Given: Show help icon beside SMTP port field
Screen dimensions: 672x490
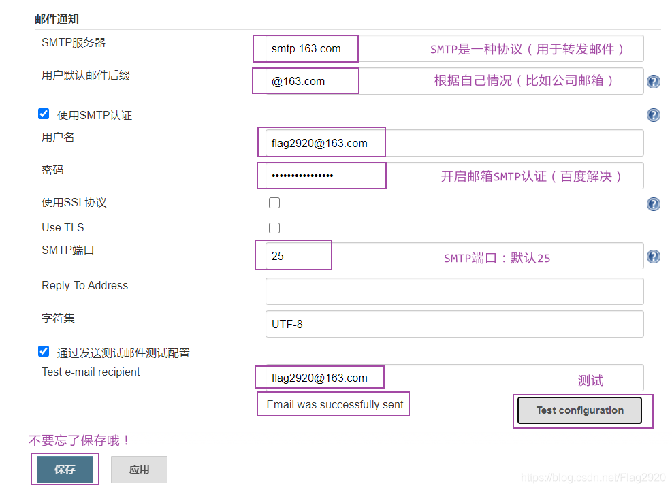Looking at the screenshot, I should [x=654, y=257].
